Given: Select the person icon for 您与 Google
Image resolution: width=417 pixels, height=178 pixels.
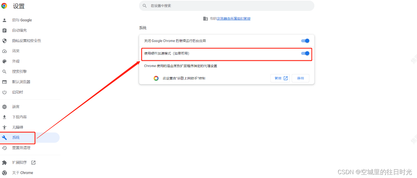Looking at the screenshot, I should pos(4,20).
